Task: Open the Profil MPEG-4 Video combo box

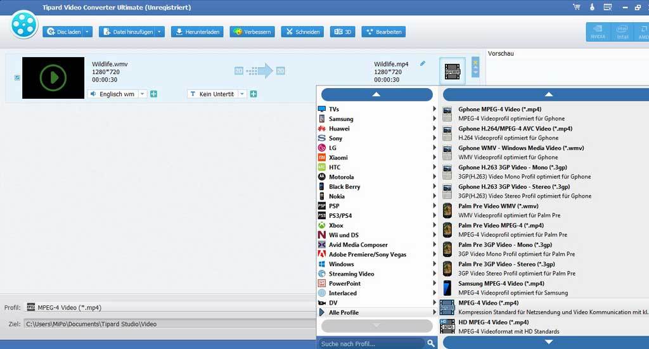Action: 170,307
